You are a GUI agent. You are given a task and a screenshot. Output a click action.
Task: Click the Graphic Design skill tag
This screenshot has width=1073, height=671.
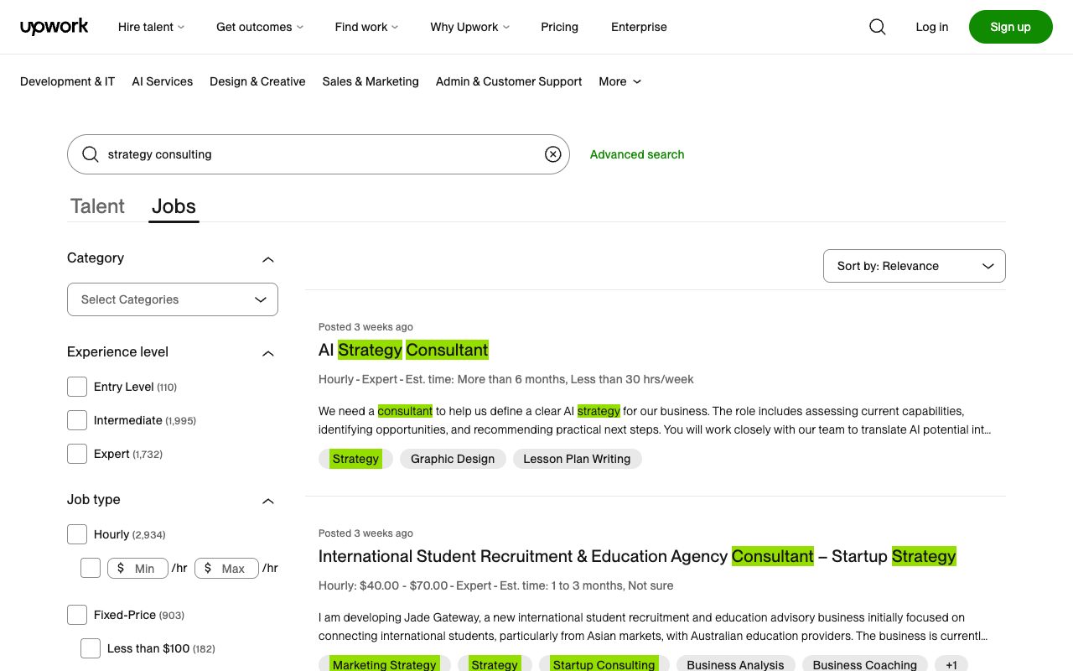(453, 459)
